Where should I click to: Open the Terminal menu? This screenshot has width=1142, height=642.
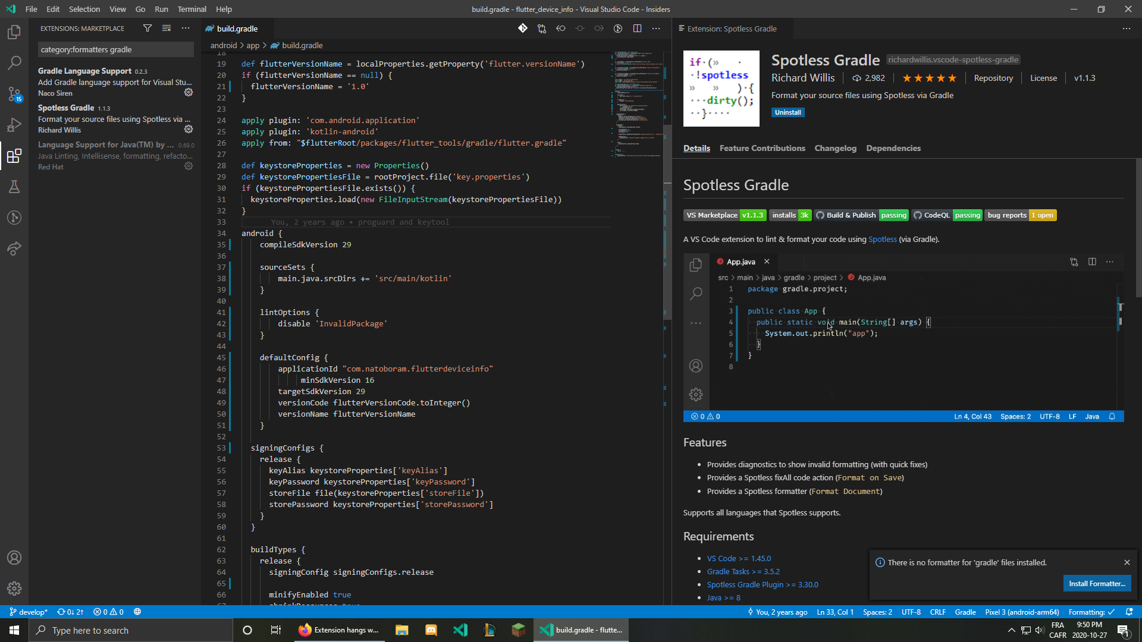192,9
